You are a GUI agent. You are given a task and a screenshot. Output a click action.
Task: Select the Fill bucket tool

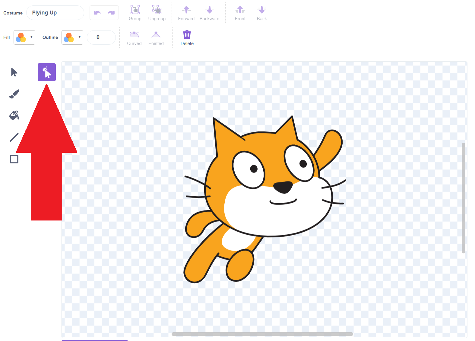[14, 115]
